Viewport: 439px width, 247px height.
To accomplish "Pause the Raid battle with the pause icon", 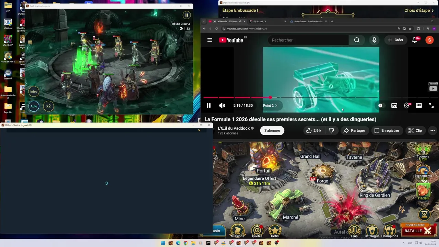I will click(187, 15).
